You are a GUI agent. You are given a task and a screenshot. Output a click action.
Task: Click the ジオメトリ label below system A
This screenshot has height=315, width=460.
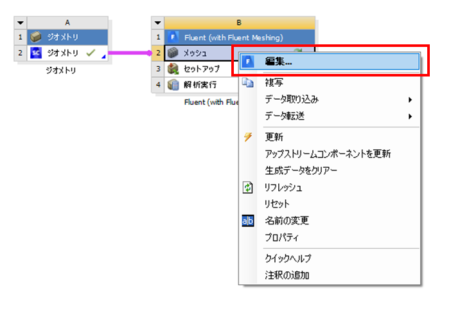[x=61, y=71]
